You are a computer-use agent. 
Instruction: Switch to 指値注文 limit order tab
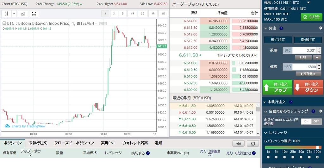pyautogui.click(x=308, y=40)
